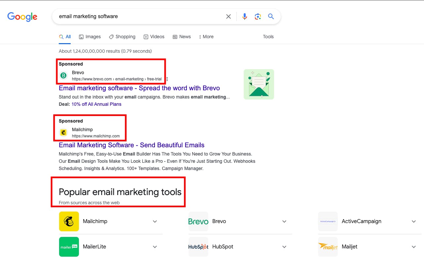The height and width of the screenshot is (258, 424).
Task: Open the Tools button
Action: [268, 37]
